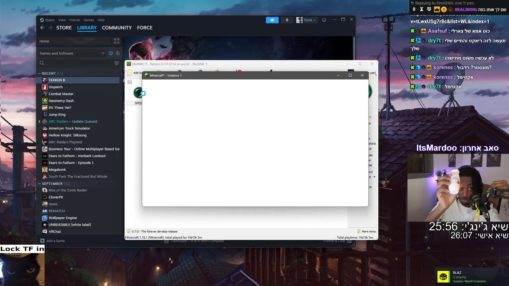Open Steam announcements megaphone button
The image size is (509, 286).
click(x=272, y=20)
